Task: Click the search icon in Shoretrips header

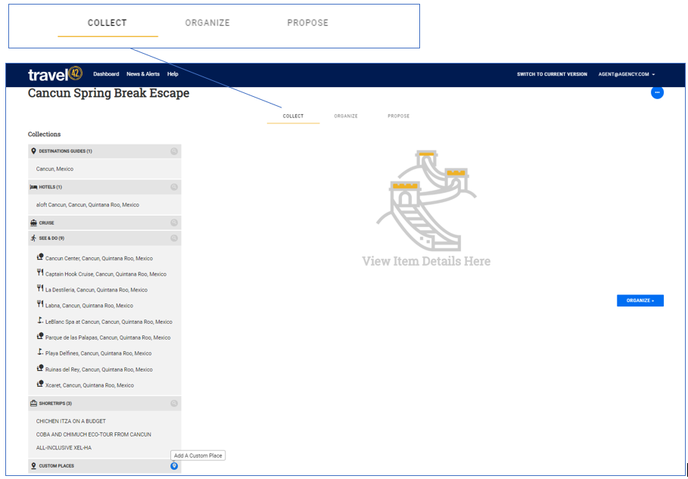Action: (174, 403)
